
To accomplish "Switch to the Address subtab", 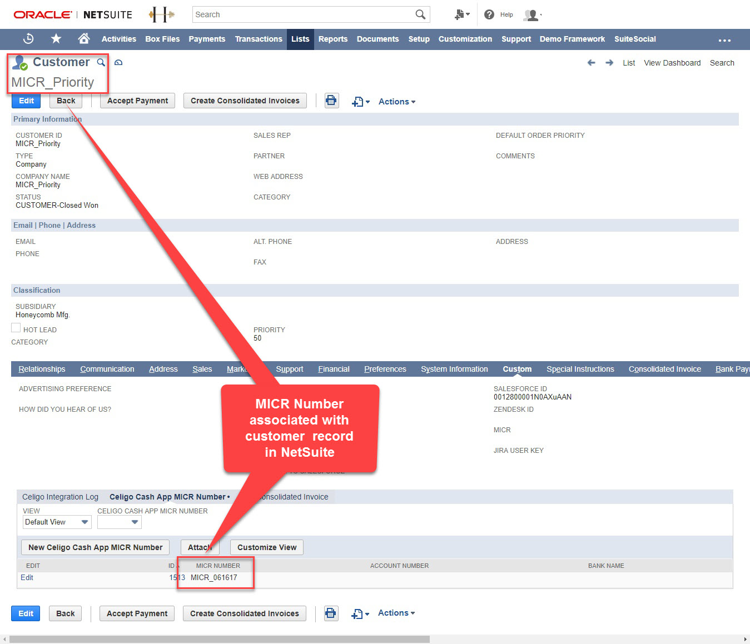I will click(163, 369).
